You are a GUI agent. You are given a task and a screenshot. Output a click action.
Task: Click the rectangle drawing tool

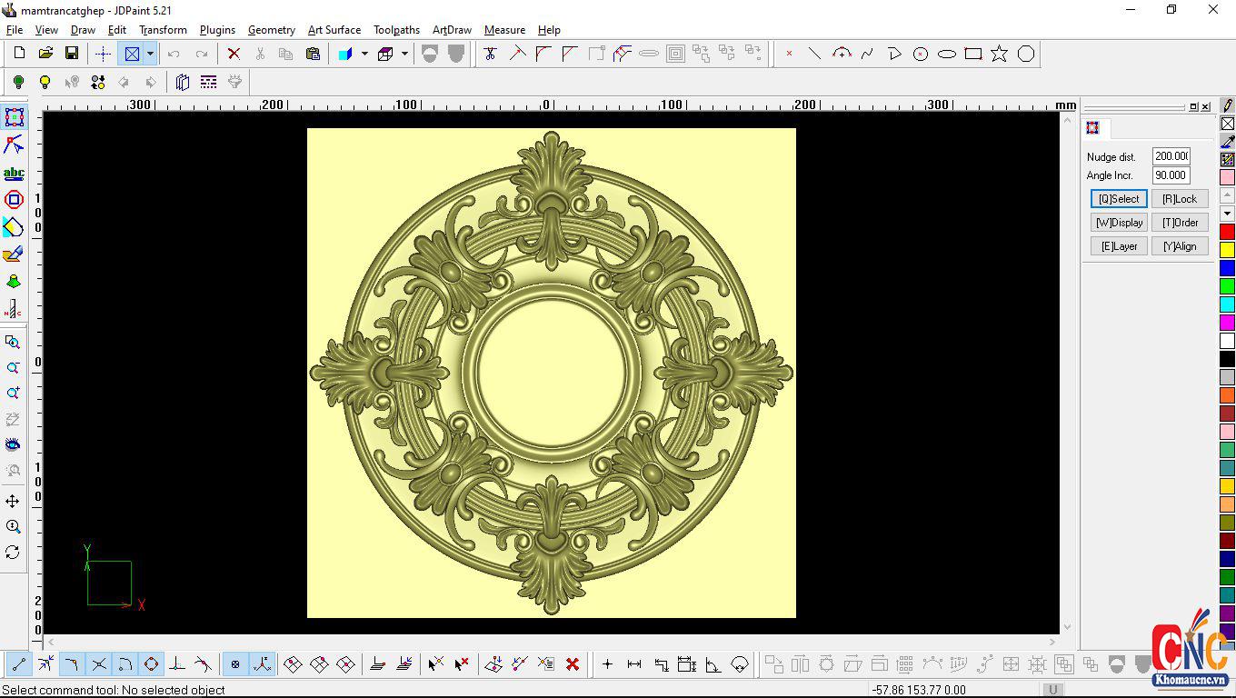point(972,54)
